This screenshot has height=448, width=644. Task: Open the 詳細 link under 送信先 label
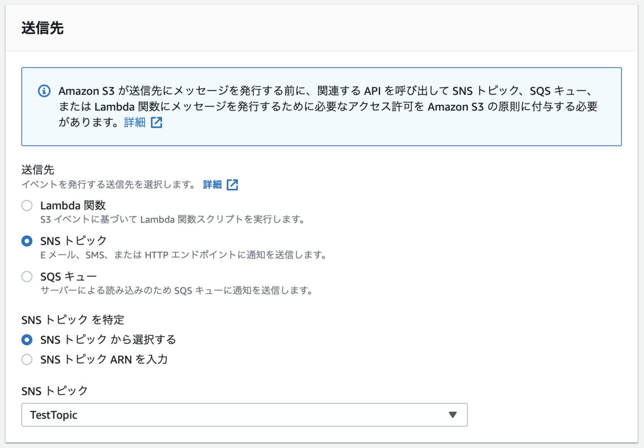[x=213, y=185]
